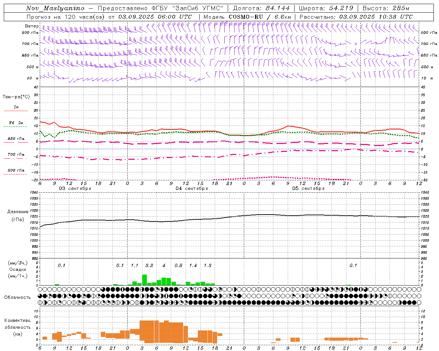Click the Td 2м dew point legend entry

[x=16, y=123]
